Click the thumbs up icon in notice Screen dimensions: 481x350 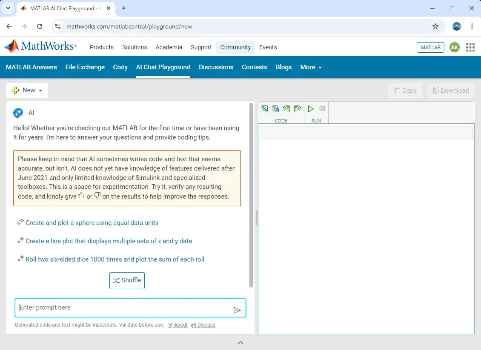[x=81, y=195]
